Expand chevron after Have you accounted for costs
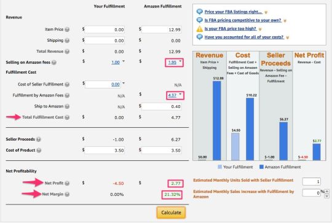 pyautogui.click(x=287, y=37)
